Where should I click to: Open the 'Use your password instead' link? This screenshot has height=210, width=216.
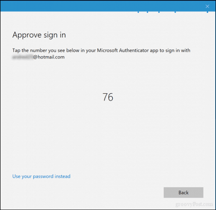(41, 176)
